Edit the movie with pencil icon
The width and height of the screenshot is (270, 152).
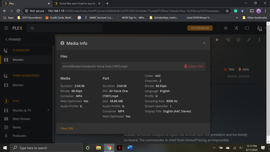tap(249, 40)
